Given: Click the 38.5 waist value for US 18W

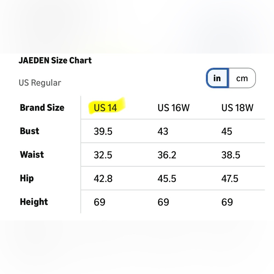Looking at the screenshot, I should pyautogui.click(x=231, y=155).
